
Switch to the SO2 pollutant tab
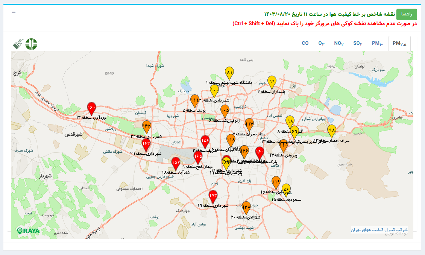tap(358, 43)
